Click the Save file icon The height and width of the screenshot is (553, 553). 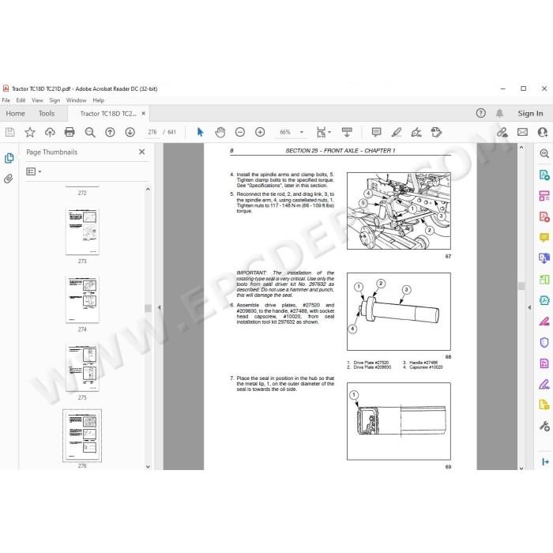coord(9,132)
